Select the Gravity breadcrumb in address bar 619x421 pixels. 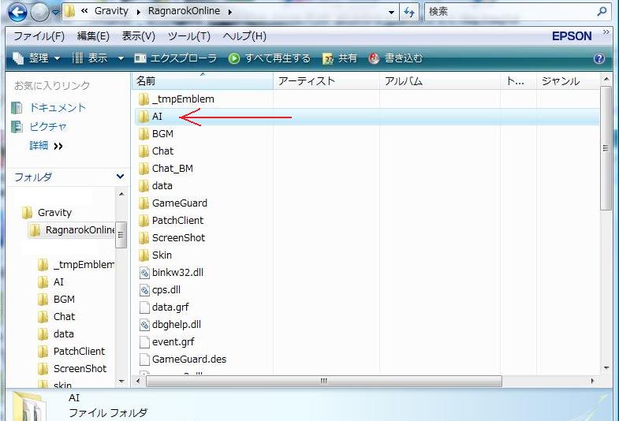(111, 11)
